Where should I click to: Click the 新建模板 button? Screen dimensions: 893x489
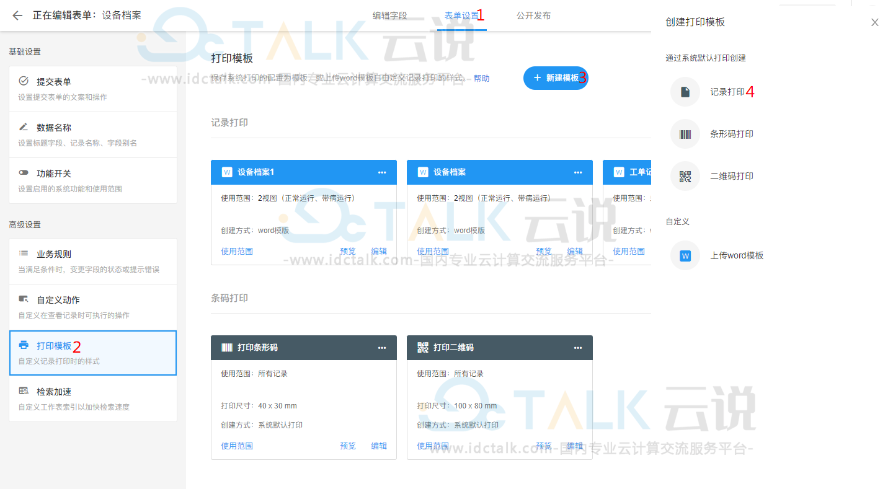(556, 78)
